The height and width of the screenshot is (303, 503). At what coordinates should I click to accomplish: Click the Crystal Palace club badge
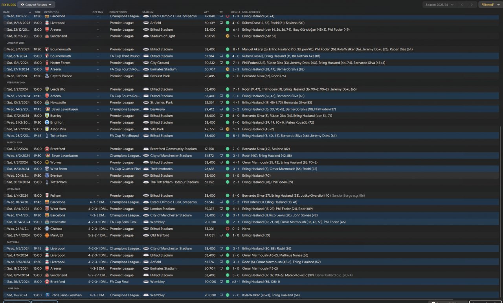click(47, 76)
